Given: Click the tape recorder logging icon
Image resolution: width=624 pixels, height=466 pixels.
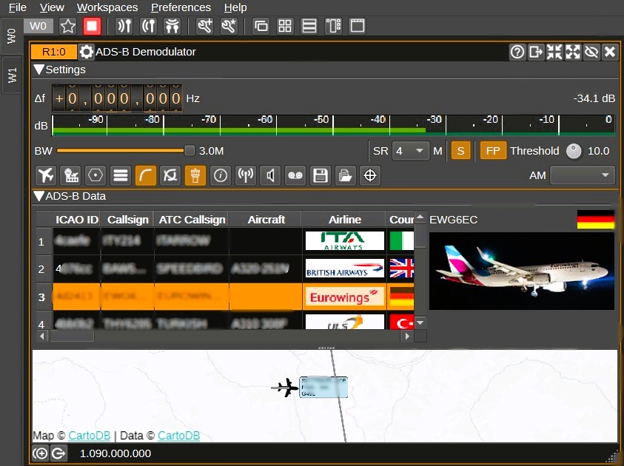Looking at the screenshot, I should pos(295,175).
